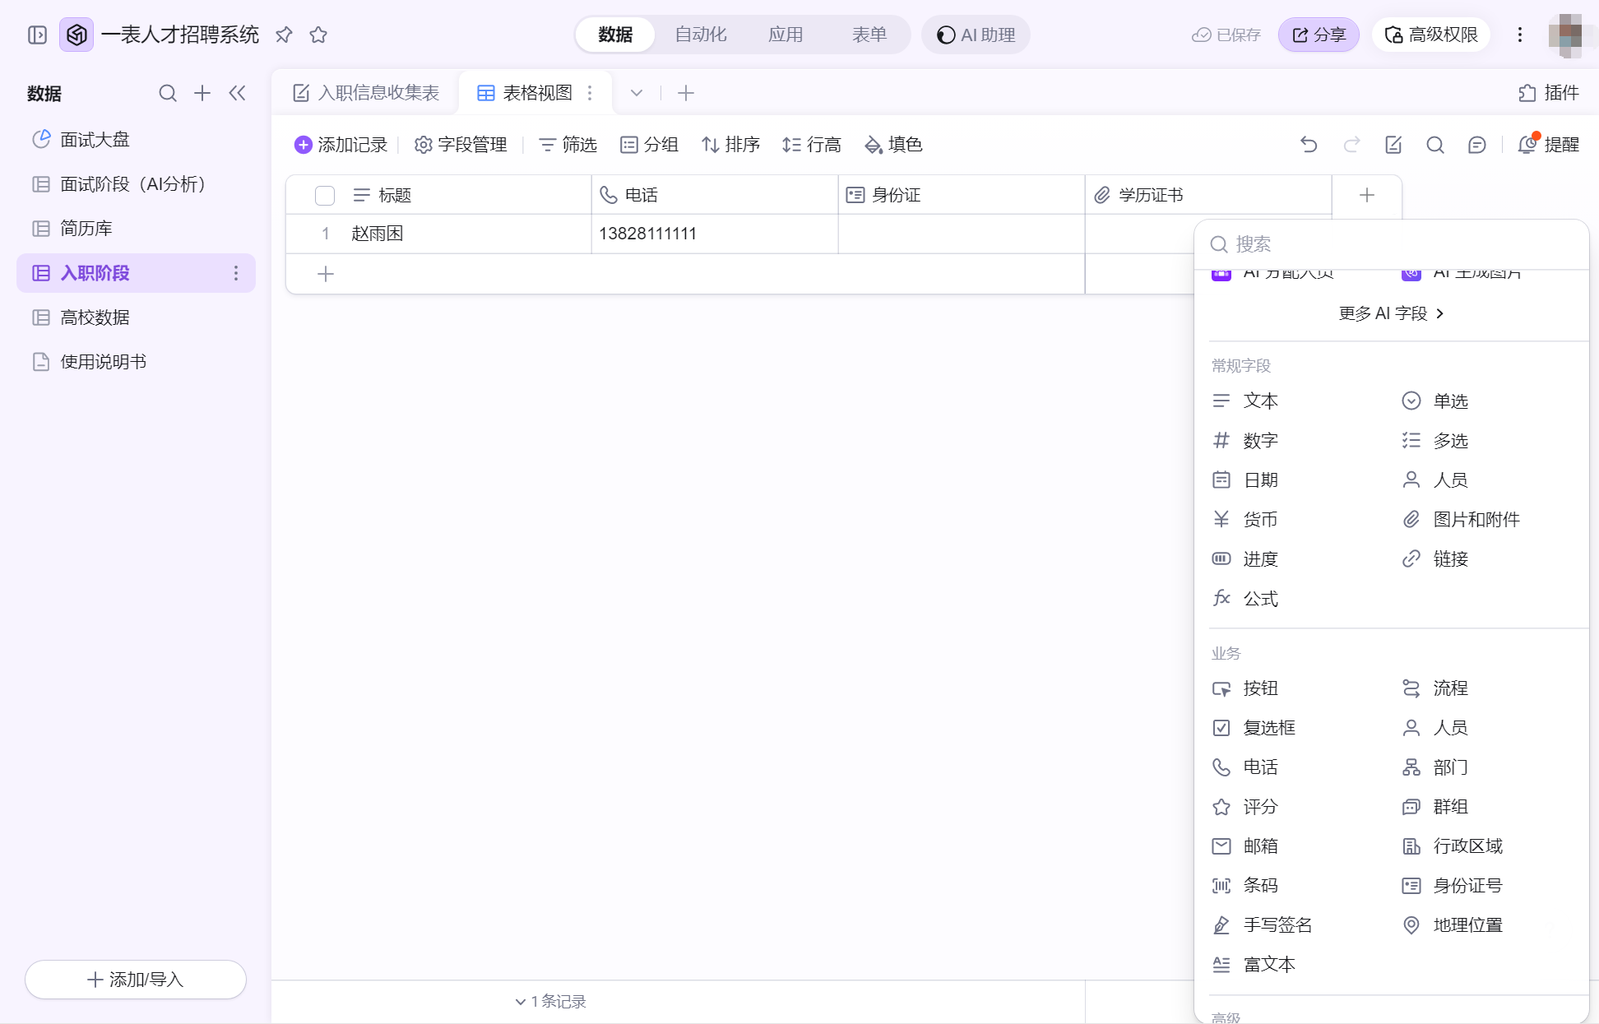The height and width of the screenshot is (1024, 1599).
Task: Click the toolbar search magnifier icon
Action: point(1435,145)
